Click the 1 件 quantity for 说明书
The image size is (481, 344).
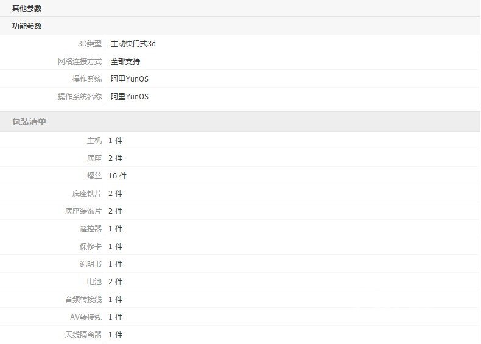coord(115,264)
